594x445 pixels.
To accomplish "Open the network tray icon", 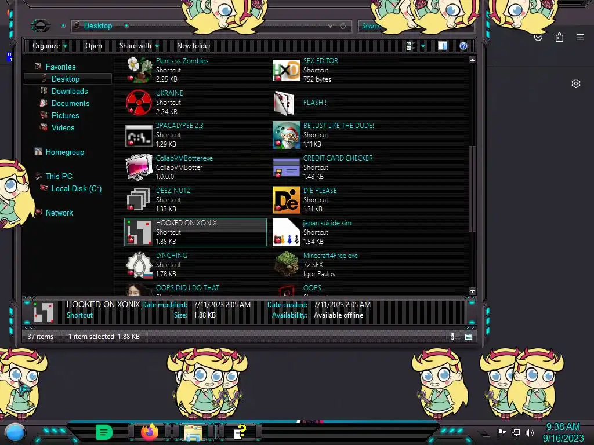I will [x=515, y=432].
